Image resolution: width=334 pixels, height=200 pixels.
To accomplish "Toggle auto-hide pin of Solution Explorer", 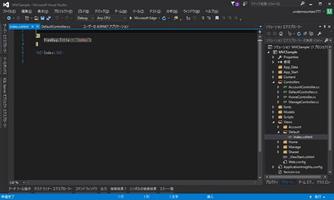I will (x=325, y=27).
